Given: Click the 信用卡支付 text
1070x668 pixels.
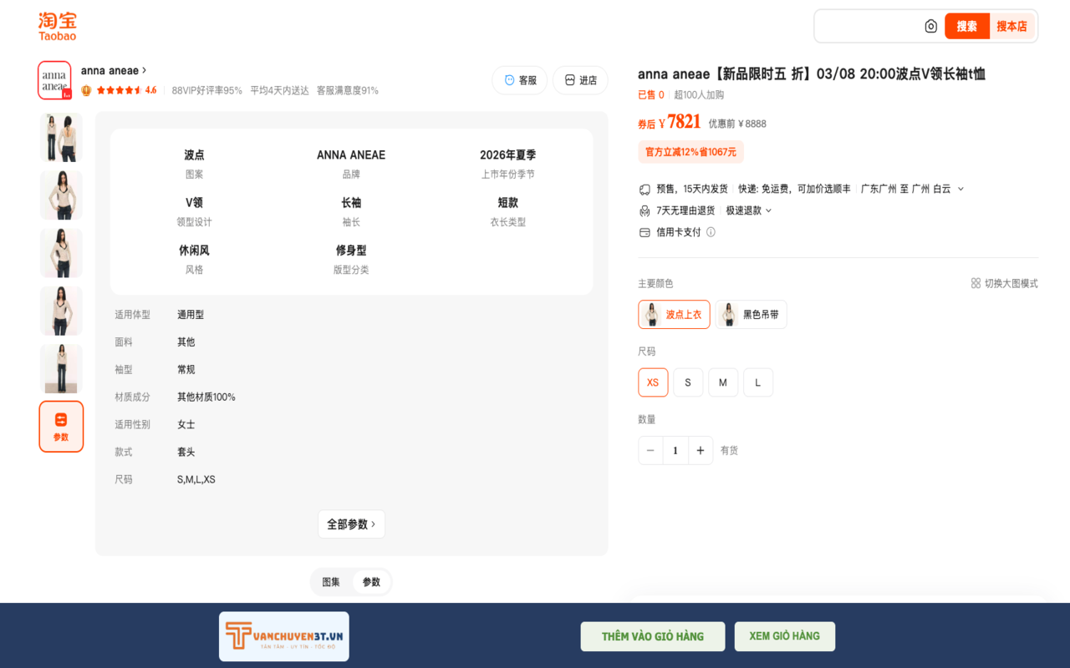Looking at the screenshot, I should pos(679,232).
